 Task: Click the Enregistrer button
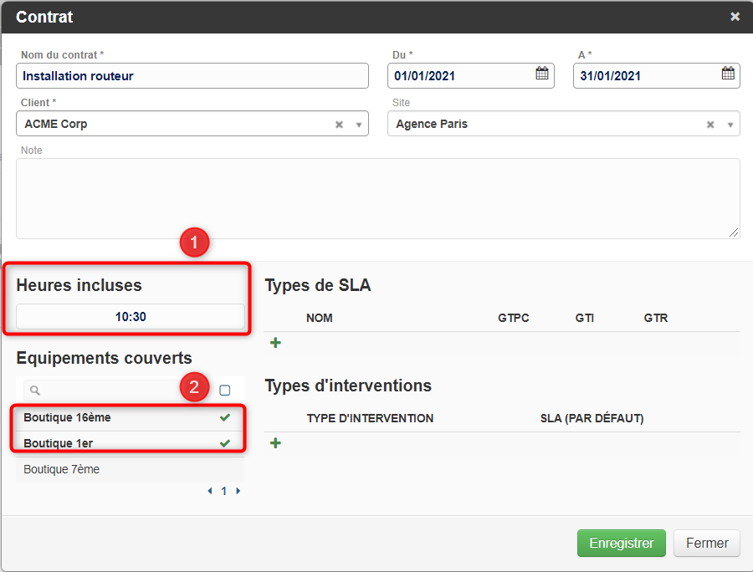(x=622, y=544)
